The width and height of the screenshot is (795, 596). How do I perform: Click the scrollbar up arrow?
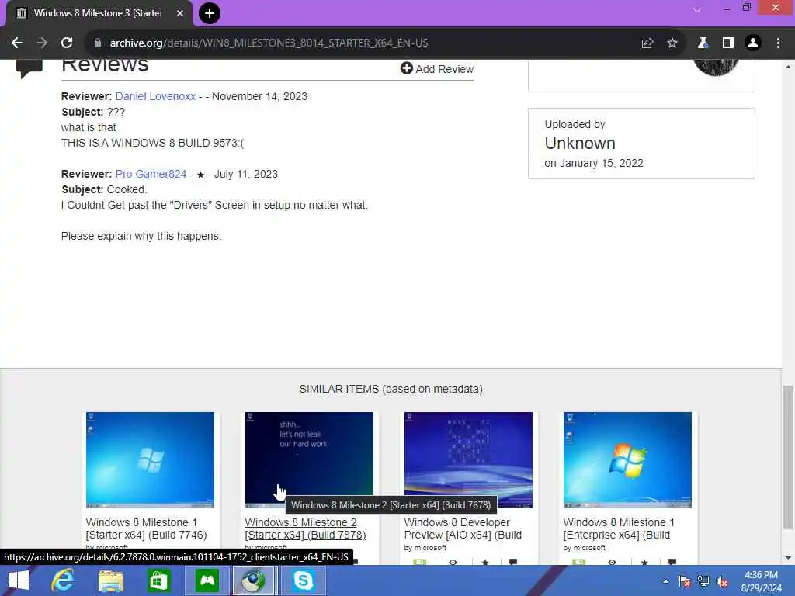coord(788,67)
